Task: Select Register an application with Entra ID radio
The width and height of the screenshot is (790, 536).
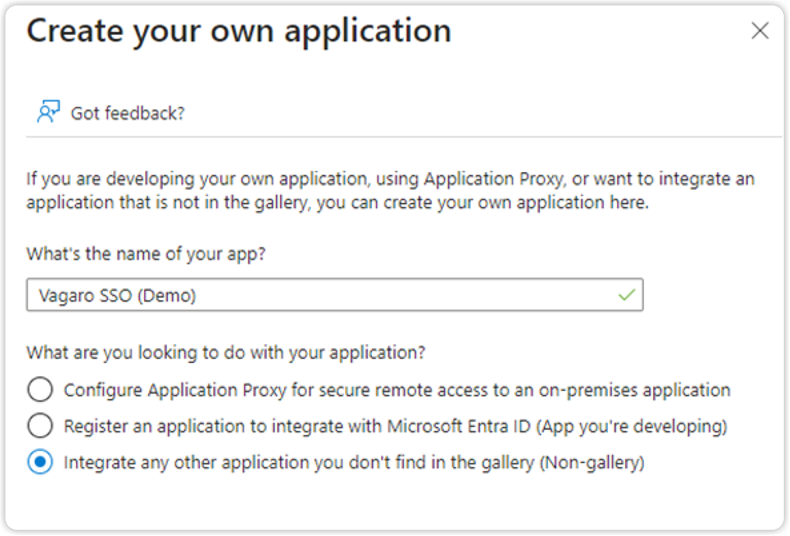Action: pos(40,425)
